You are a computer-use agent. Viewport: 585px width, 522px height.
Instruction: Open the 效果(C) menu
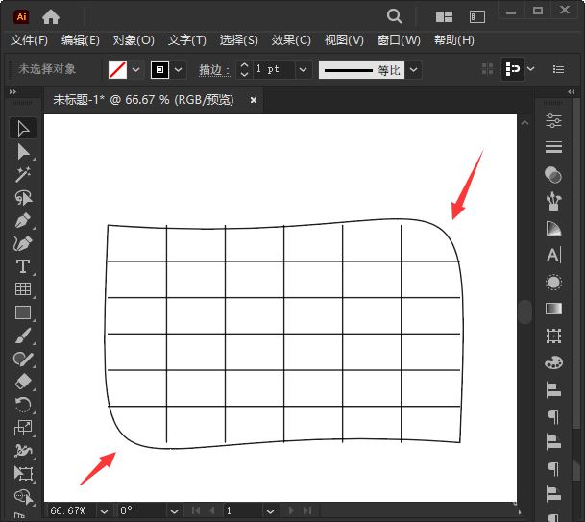point(291,40)
